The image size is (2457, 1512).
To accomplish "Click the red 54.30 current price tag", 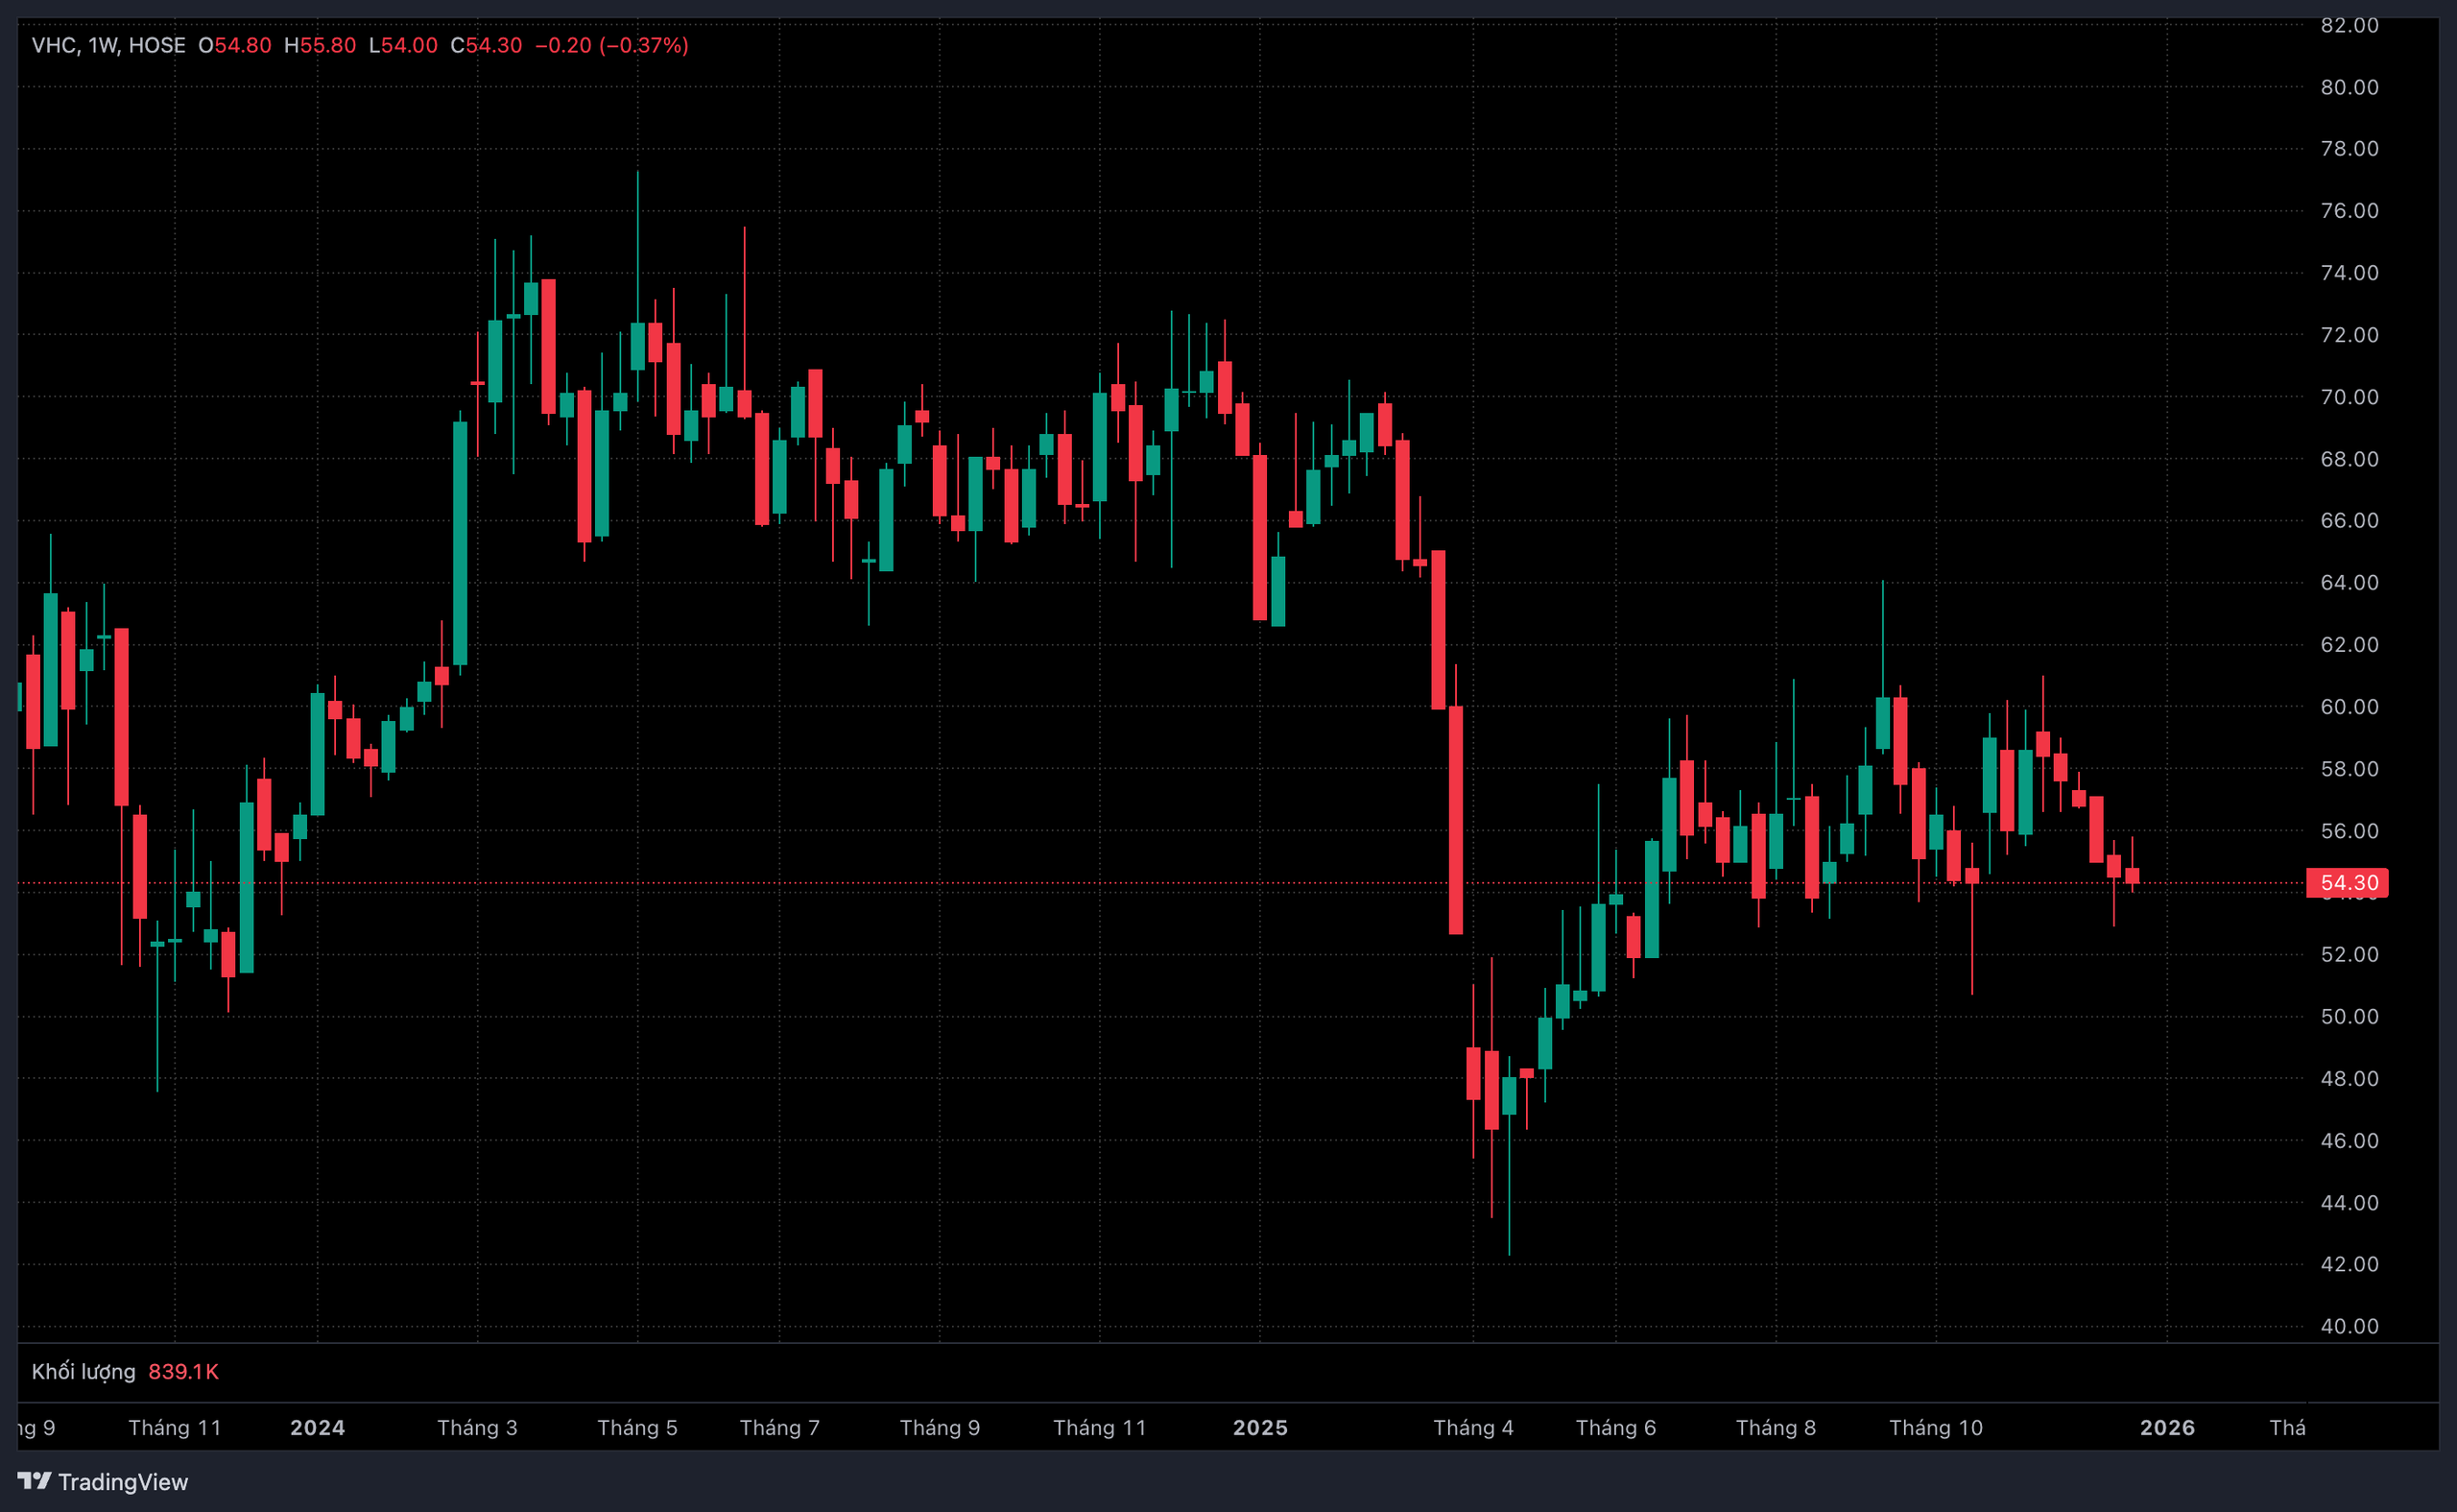I will coord(2348,882).
